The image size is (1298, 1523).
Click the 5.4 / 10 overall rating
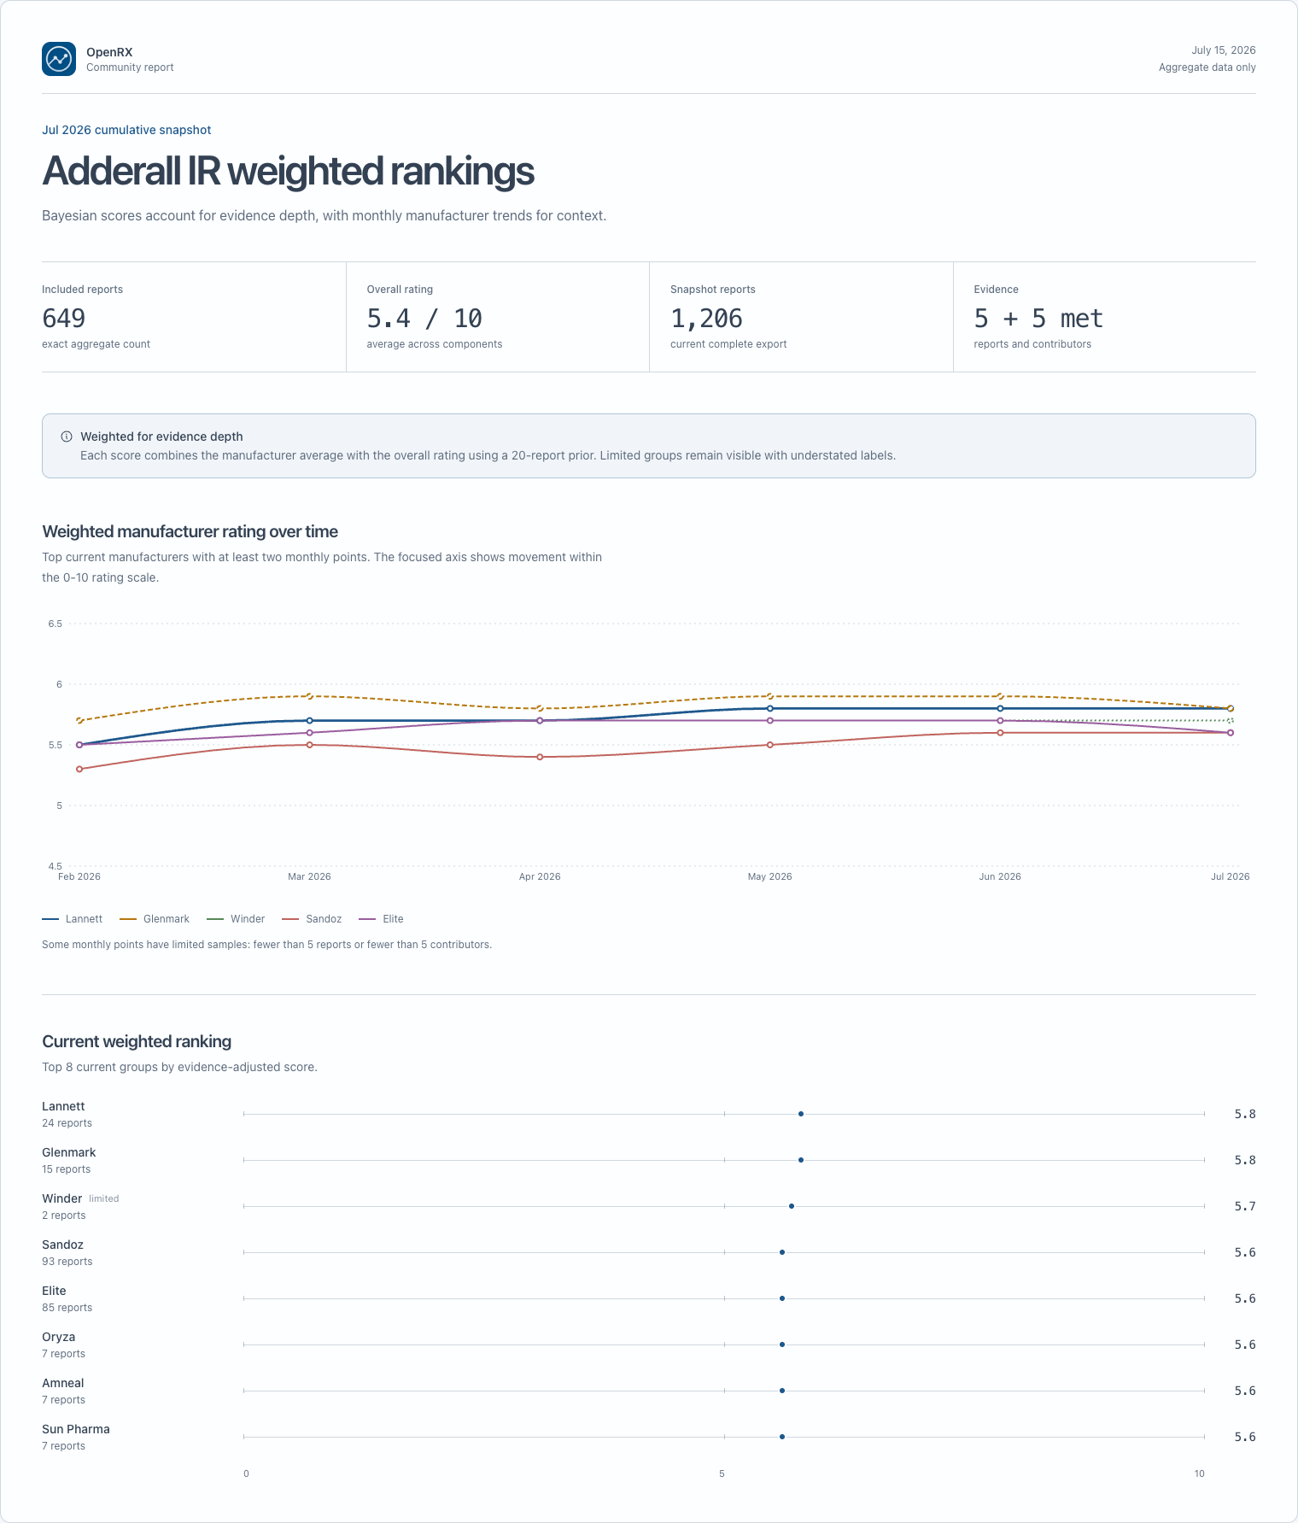[424, 319]
